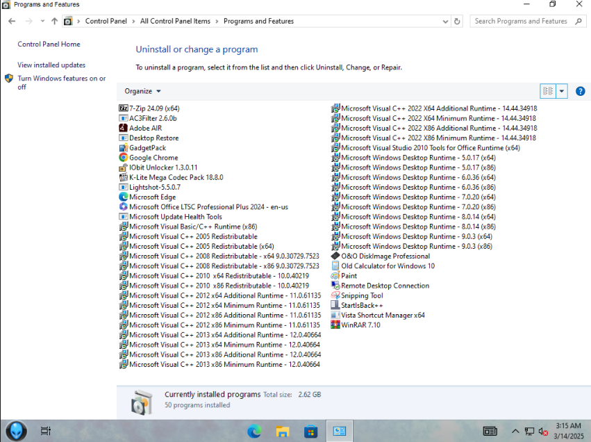
Task: Click the 7-Zip 24.09 program icon
Action: click(x=123, y=108)
